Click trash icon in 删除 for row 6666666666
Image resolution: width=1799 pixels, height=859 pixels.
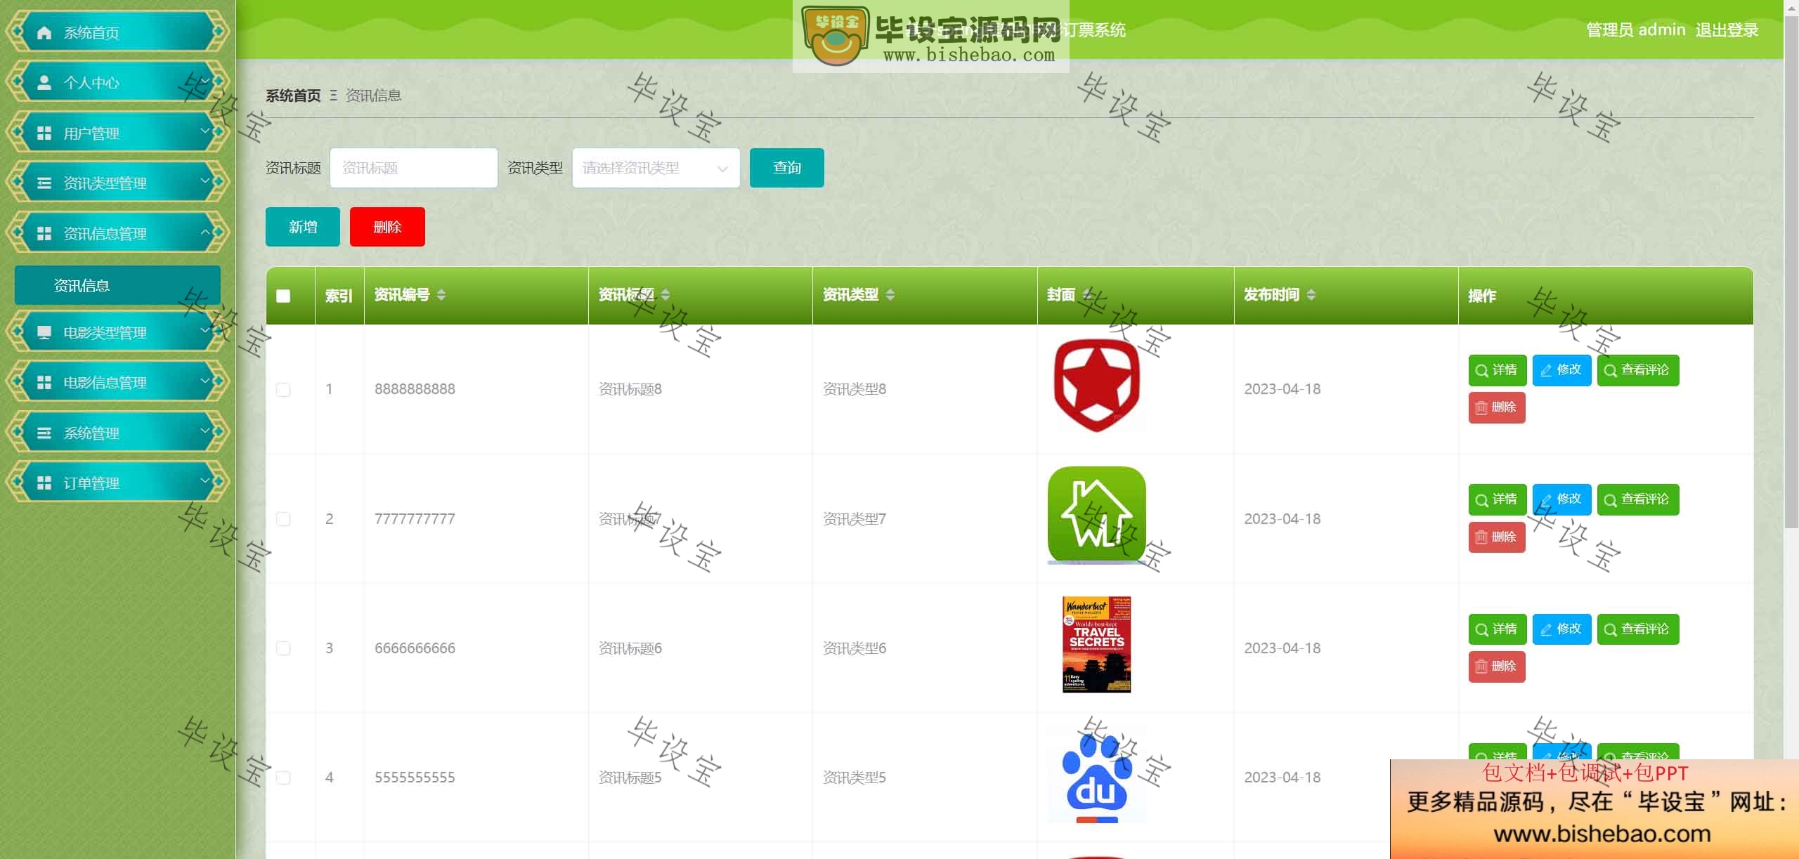tap(1481, 667)
